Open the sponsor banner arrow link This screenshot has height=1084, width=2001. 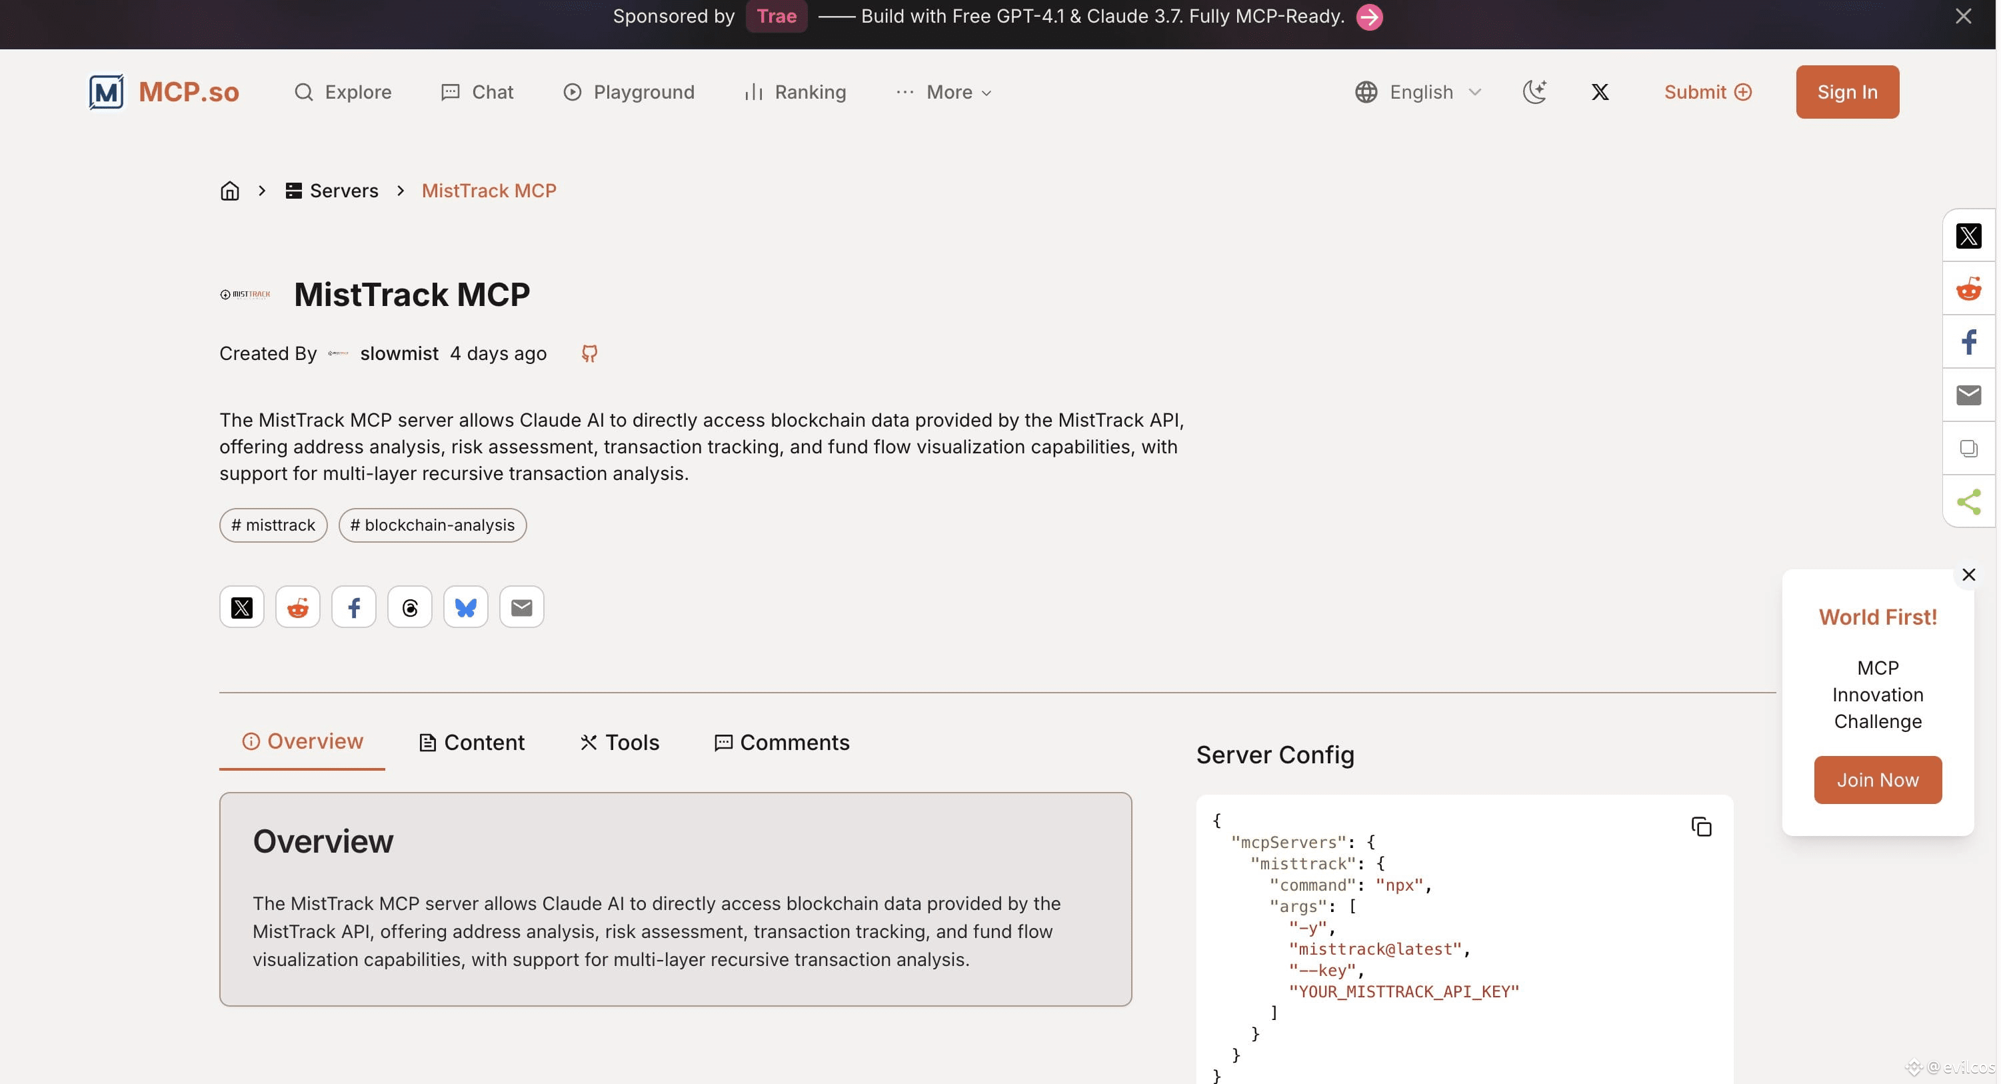(1370, 16)
